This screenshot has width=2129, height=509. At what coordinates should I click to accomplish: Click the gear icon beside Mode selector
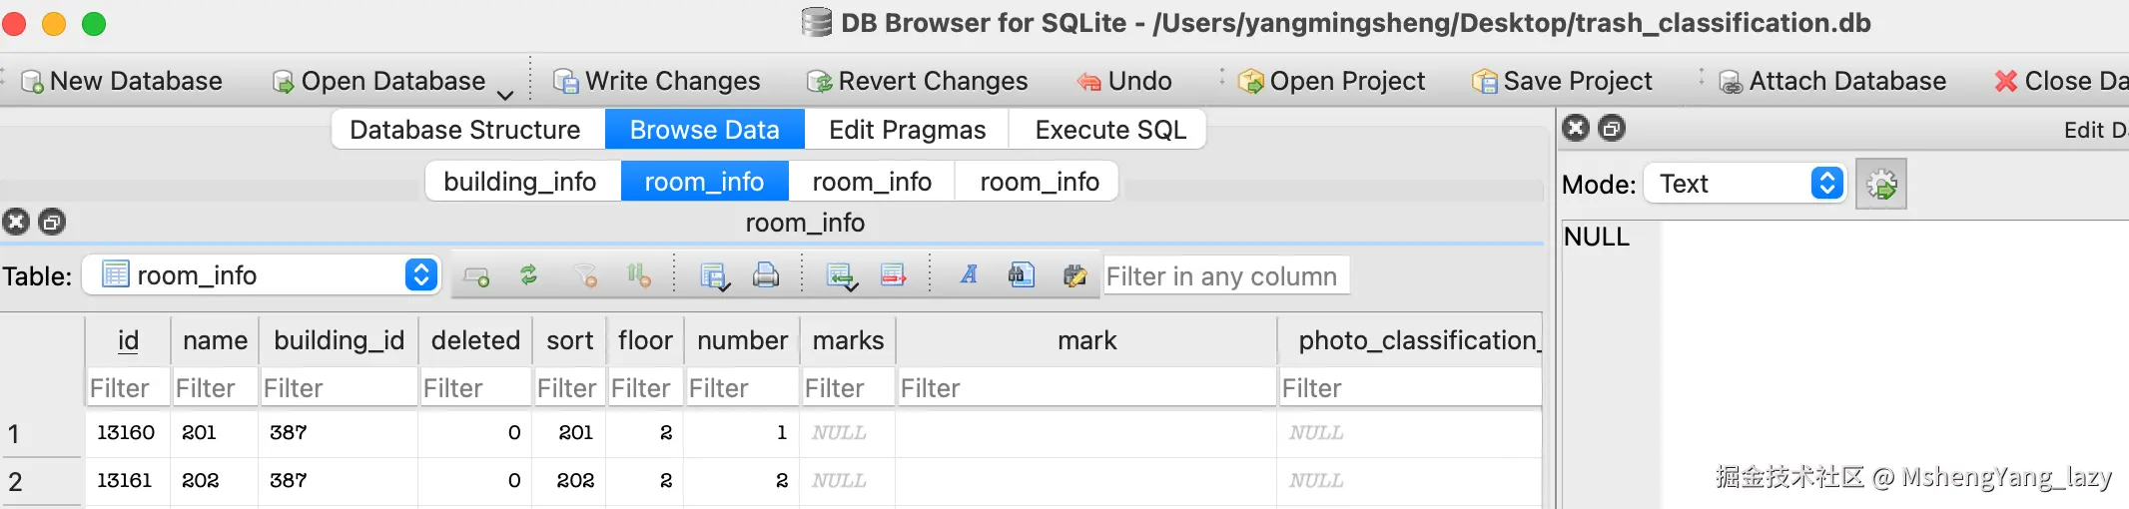(x=1881, y=185)
